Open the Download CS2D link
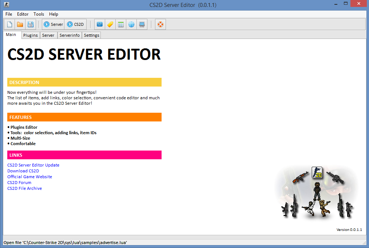 click(x=23, y=171)
